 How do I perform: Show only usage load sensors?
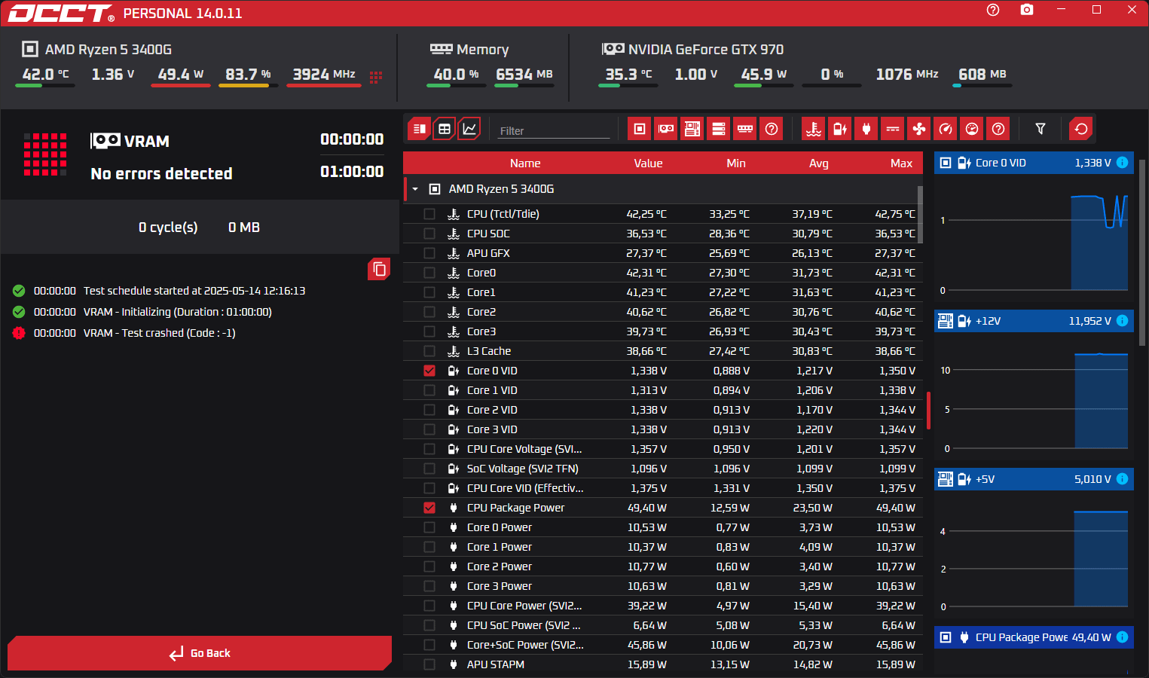click(972, 129)
